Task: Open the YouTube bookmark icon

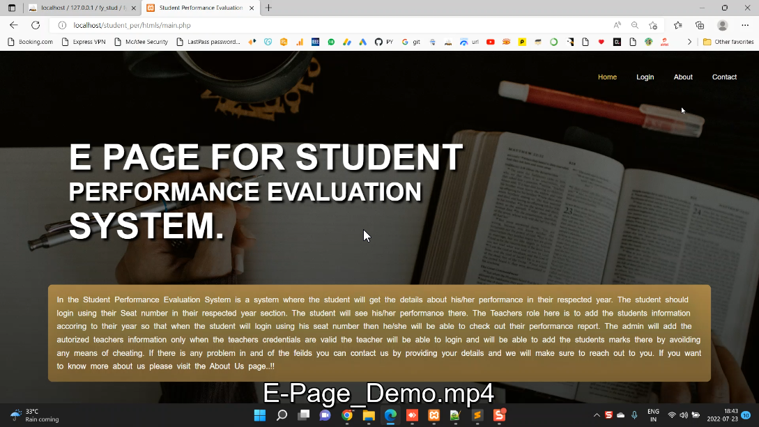Action: point(491,42)
